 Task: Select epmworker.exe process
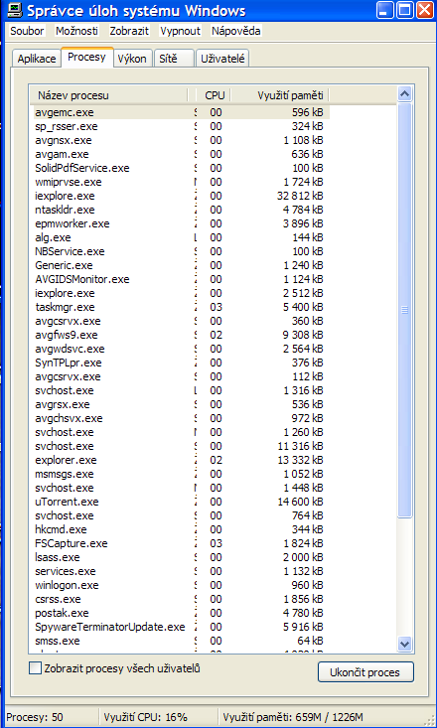click(x=182, y=223)
